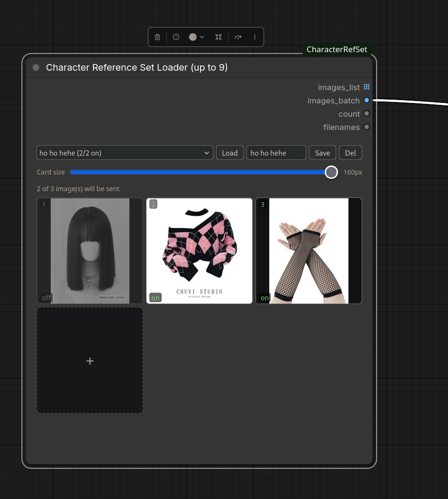The image size is (448, 499).
Task: Expand node color dropdown chevron
Action: tap(202, 37)
